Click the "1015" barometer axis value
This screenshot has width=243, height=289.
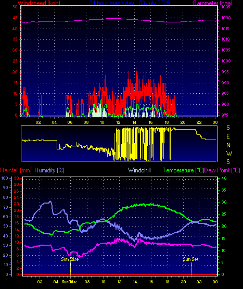pyautogui.click(x=225, y=29)
